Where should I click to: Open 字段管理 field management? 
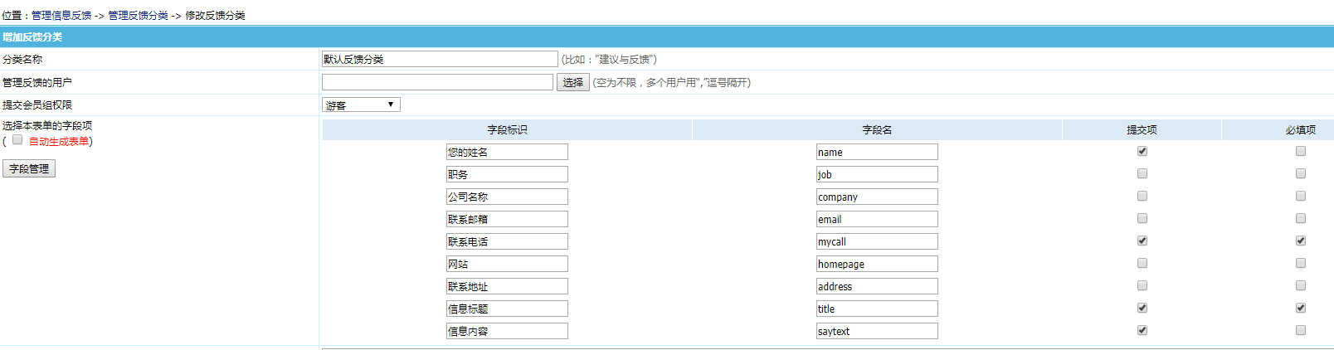pyautogui.click(x=29, y=168)
